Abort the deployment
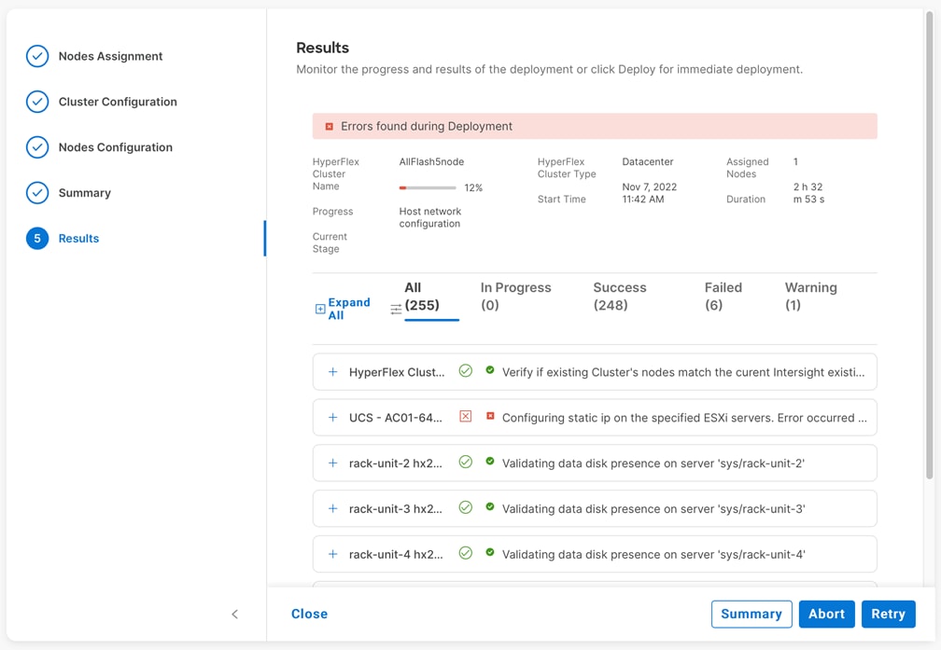941x650 pixels. click(826, 614)
